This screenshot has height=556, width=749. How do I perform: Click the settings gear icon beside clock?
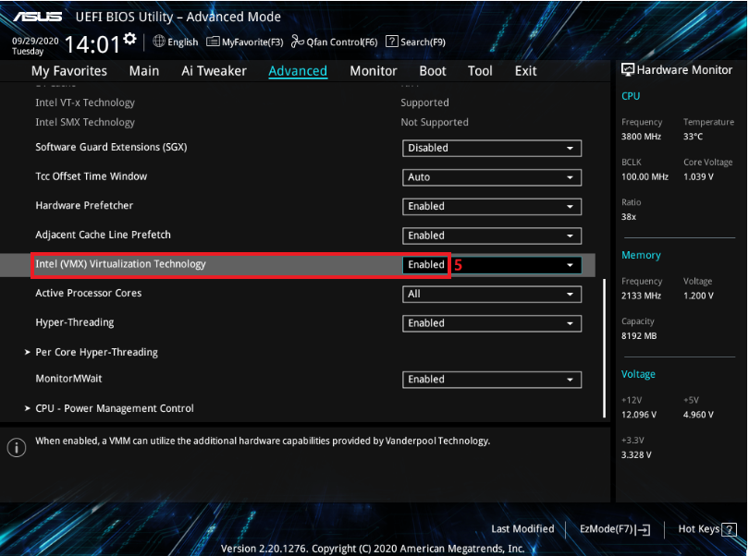pos(129,39)
